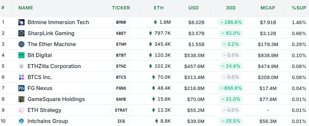Click the ETH Strategy logo icon
This screenshot has width=309, height=126.
click(21, 110)
